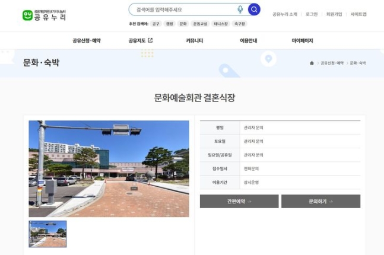Click the home breadcrumb icon
The height and width of the screenshot is (255, 384).
tap(312, 63)
